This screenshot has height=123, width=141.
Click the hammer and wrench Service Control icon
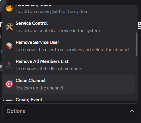coord(9,27)
